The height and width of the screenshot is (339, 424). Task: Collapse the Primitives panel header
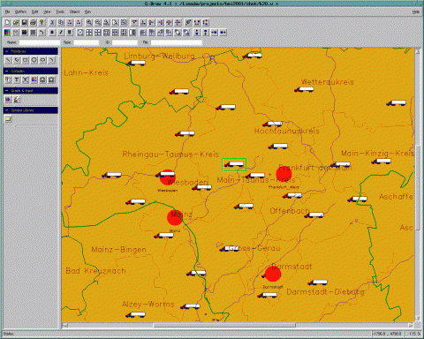[x=31, y=51]
